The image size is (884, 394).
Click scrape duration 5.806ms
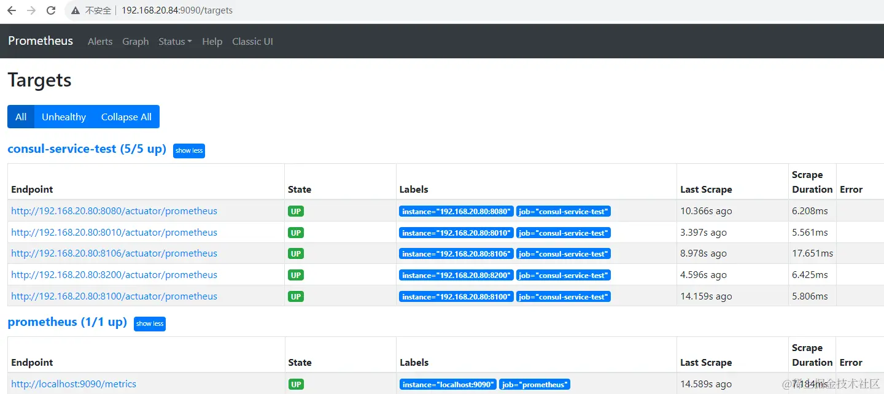click(x=810, y=296)
